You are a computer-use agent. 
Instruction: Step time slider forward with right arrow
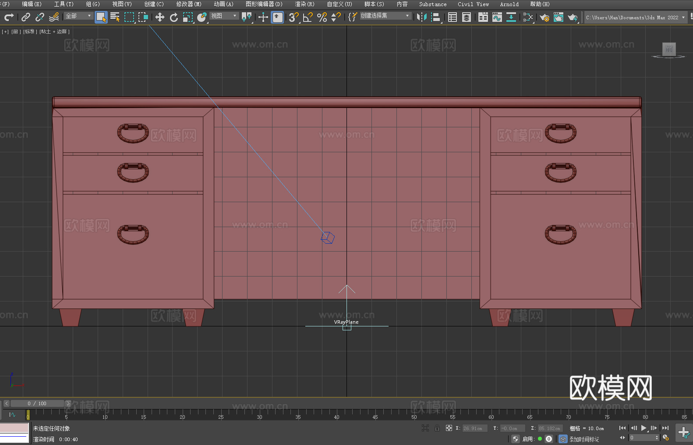point(68,403)
